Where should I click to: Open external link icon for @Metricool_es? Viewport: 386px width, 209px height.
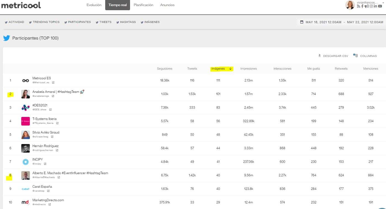pyautogui.click(x=53, y=82)
